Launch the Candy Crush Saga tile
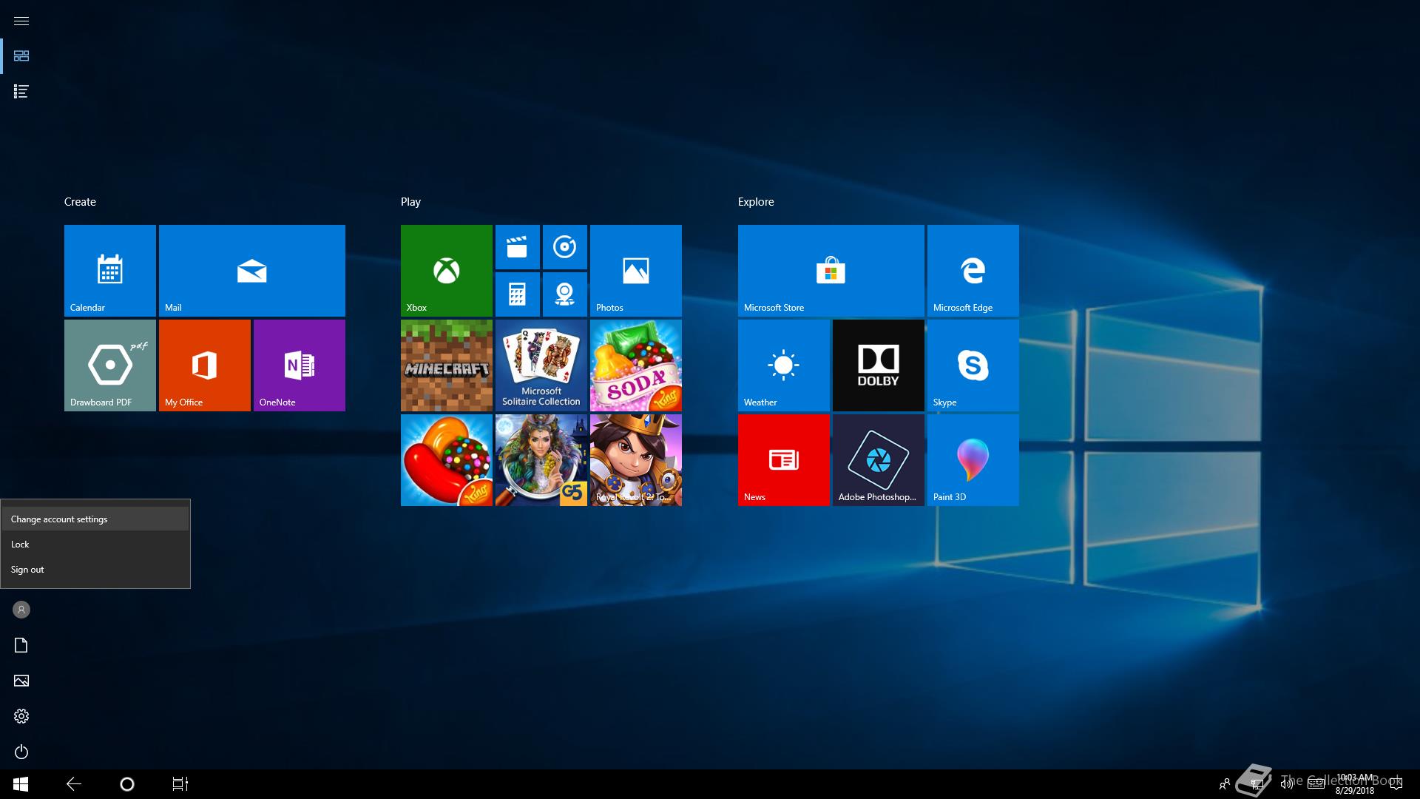Screen dimensions: 1420x799 [447, 460]
